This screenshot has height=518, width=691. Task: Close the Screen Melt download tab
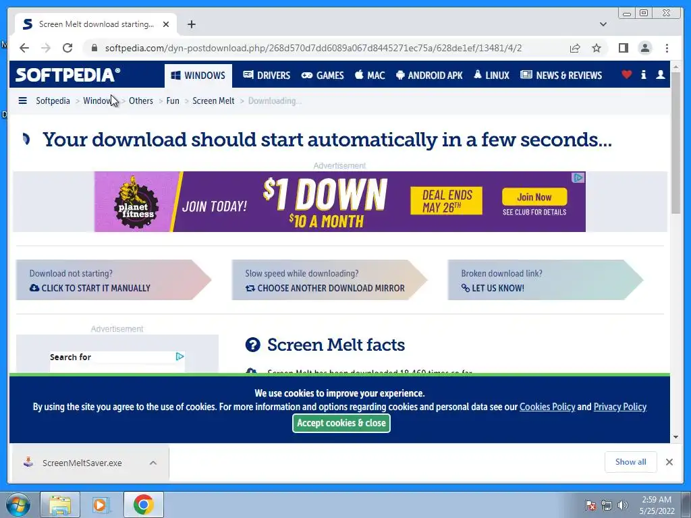pos(166,24)
